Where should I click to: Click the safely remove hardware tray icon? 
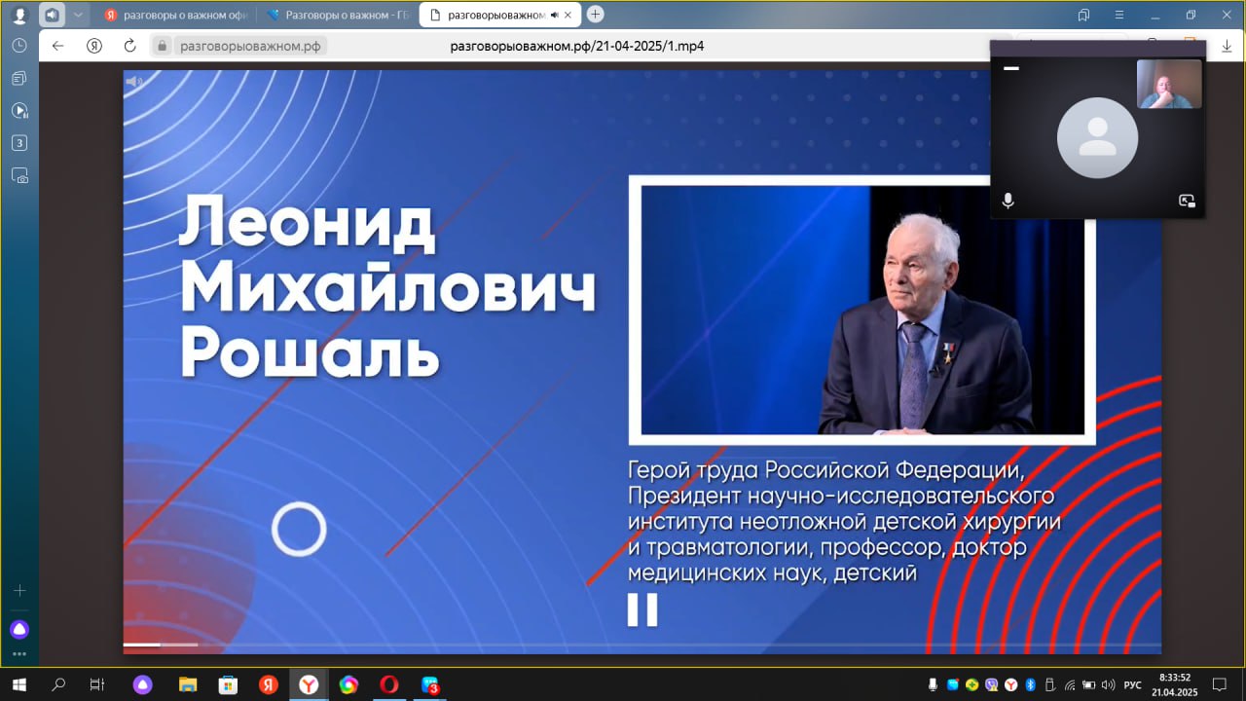pyautogui.click(x=1049, y=684)
